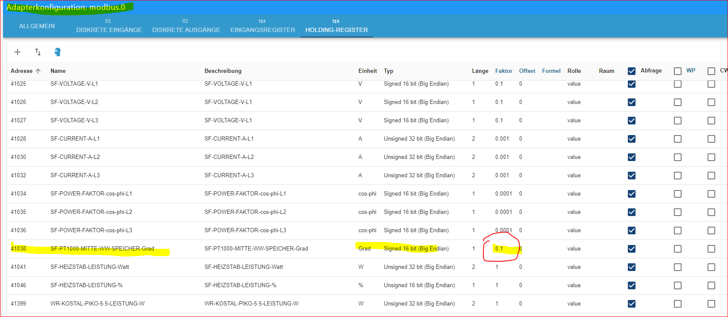The height and width of the screenshot is (317, 728).
Task: Edit Offset of address 41041
Action: [x=520, y=267]
